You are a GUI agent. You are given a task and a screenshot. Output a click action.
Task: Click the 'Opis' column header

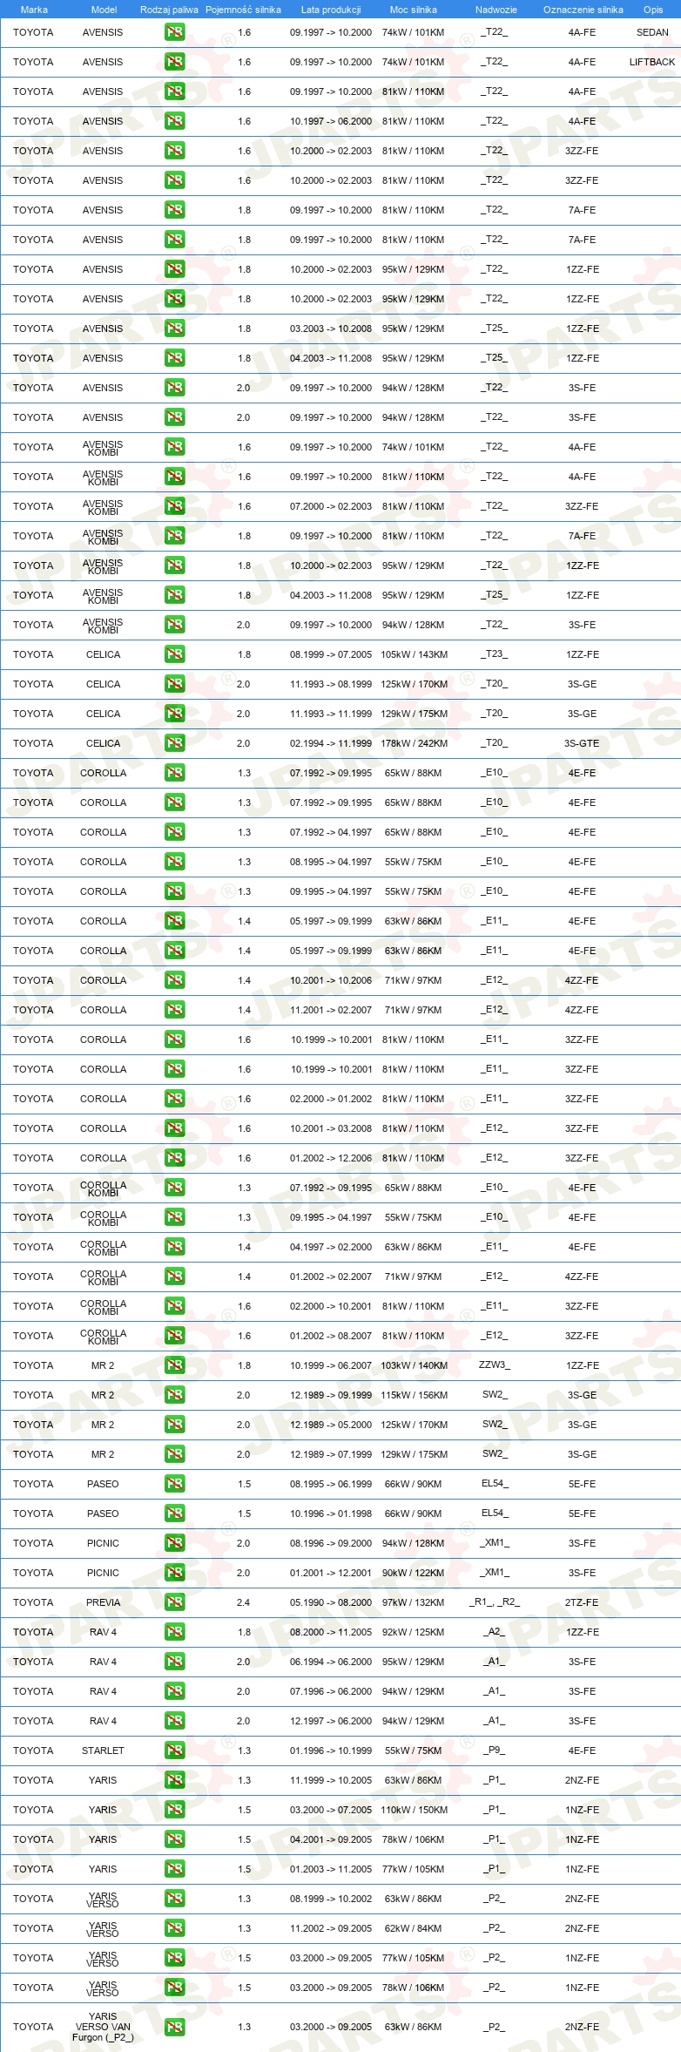(x=653, y=10)
